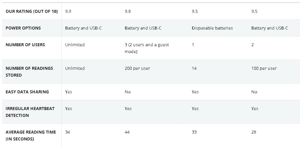Select the 33 seconds reading time cell

pyautogui.click(x=194, y=132)
